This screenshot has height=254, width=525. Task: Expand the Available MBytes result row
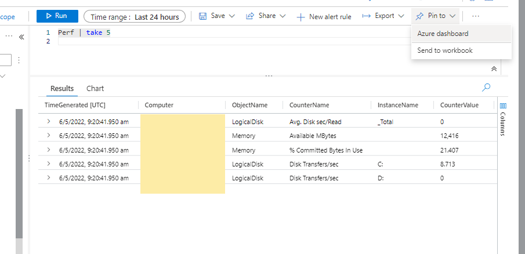[x=49, y=136]
